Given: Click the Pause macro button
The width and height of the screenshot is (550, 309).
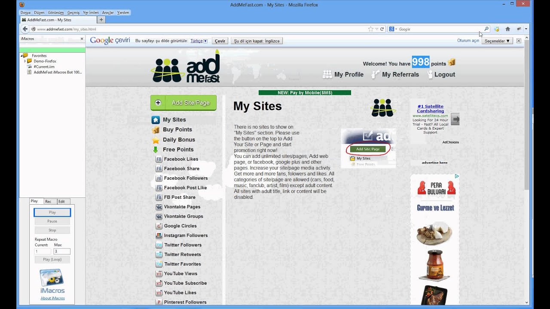Looking at the screenshot, I should coord(52,221).
